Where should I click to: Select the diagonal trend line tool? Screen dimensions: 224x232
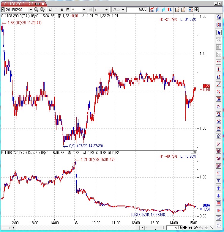[x=219, y=84]
